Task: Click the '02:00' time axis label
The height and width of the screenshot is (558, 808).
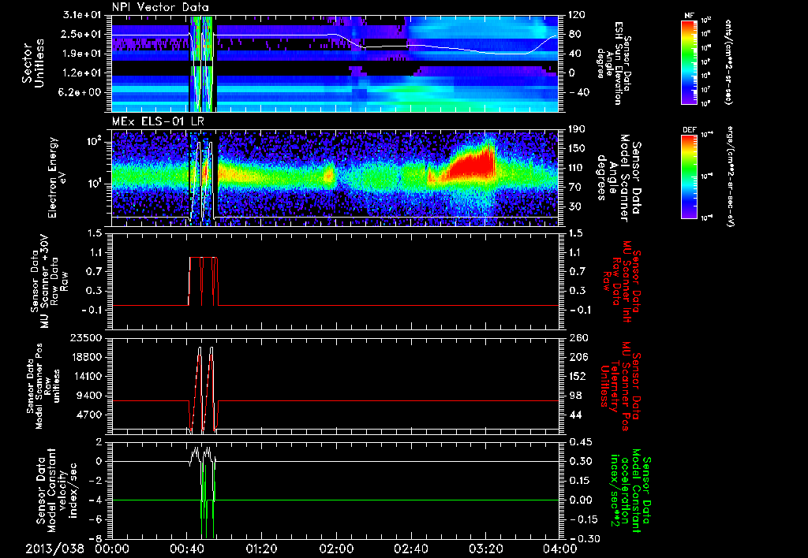Action: pos(336,549)
